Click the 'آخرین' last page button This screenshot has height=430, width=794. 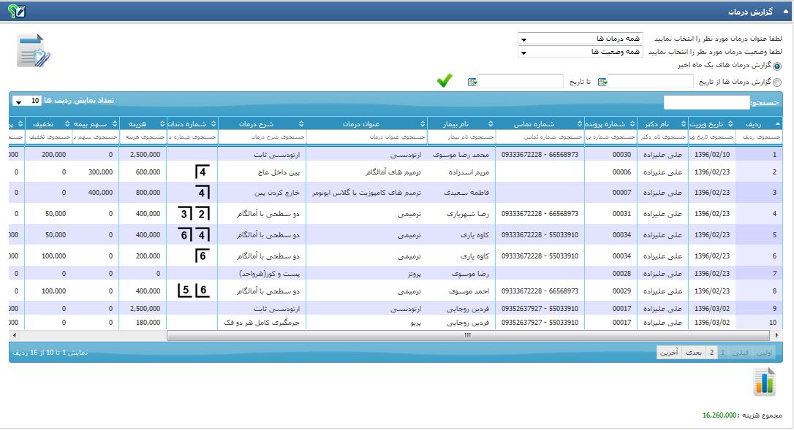pyautogui.click(x=669, y=353)
